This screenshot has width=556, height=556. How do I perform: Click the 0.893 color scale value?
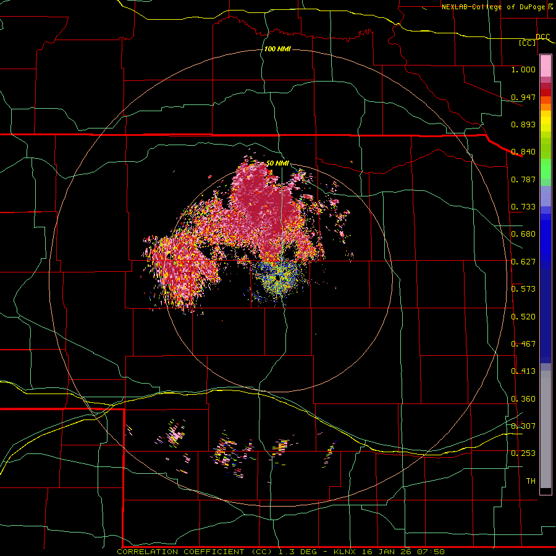(x=523, y=124)
